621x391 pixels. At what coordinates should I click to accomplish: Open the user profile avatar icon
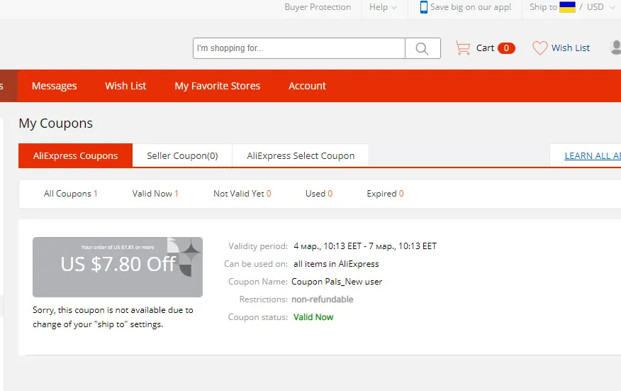(x=615, y=48)
